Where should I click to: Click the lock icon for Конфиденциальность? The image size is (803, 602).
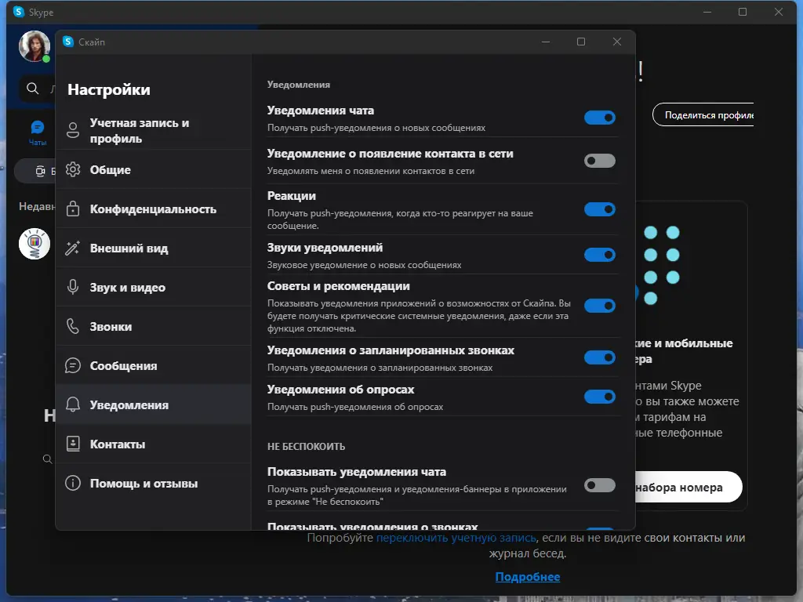[73, 209]
